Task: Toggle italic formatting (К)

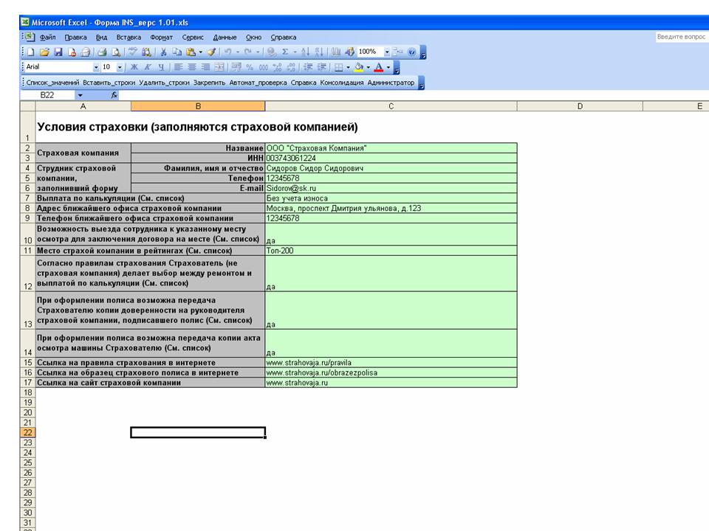Action: point(147,67)
